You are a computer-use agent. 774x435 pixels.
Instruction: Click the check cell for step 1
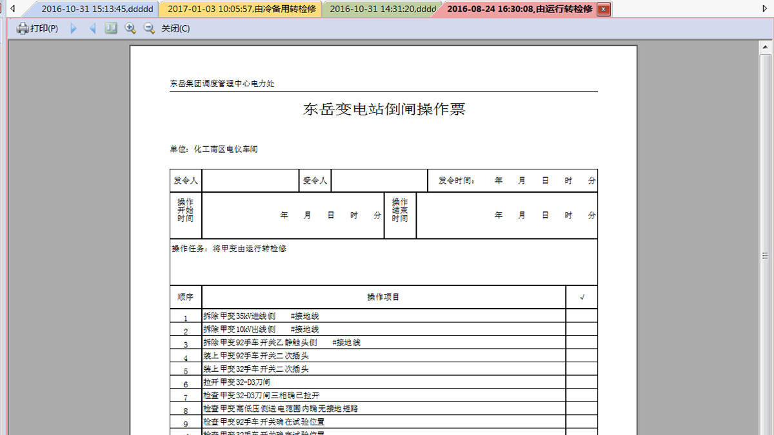pos(582,316)
